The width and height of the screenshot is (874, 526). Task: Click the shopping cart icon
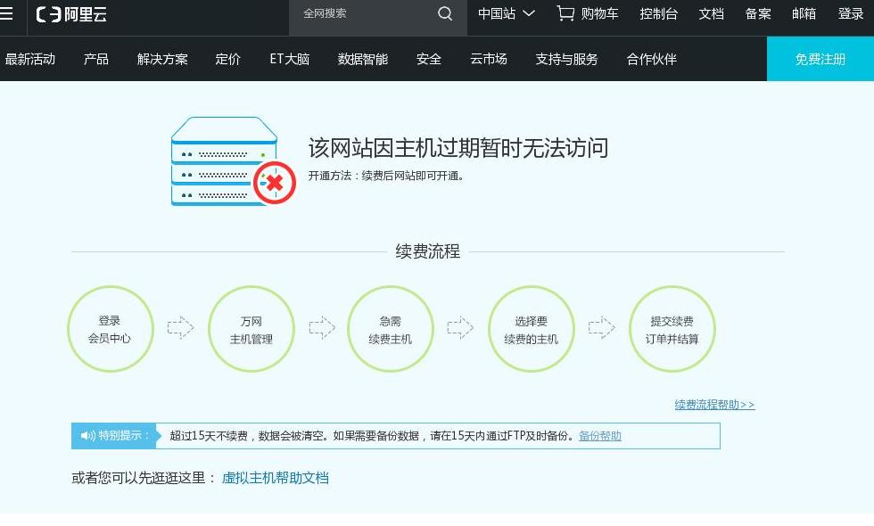565,13
